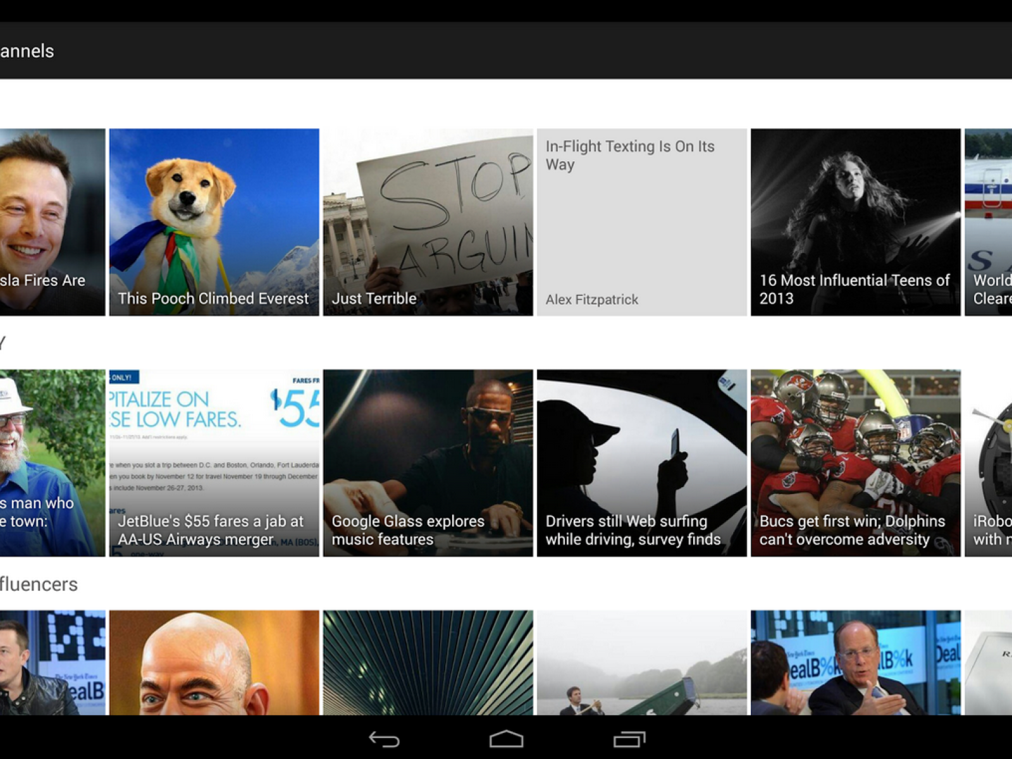This screenshot has height=759, width=1012.
Task: Open the iRobot story card
Action: [x=988, y=463]
